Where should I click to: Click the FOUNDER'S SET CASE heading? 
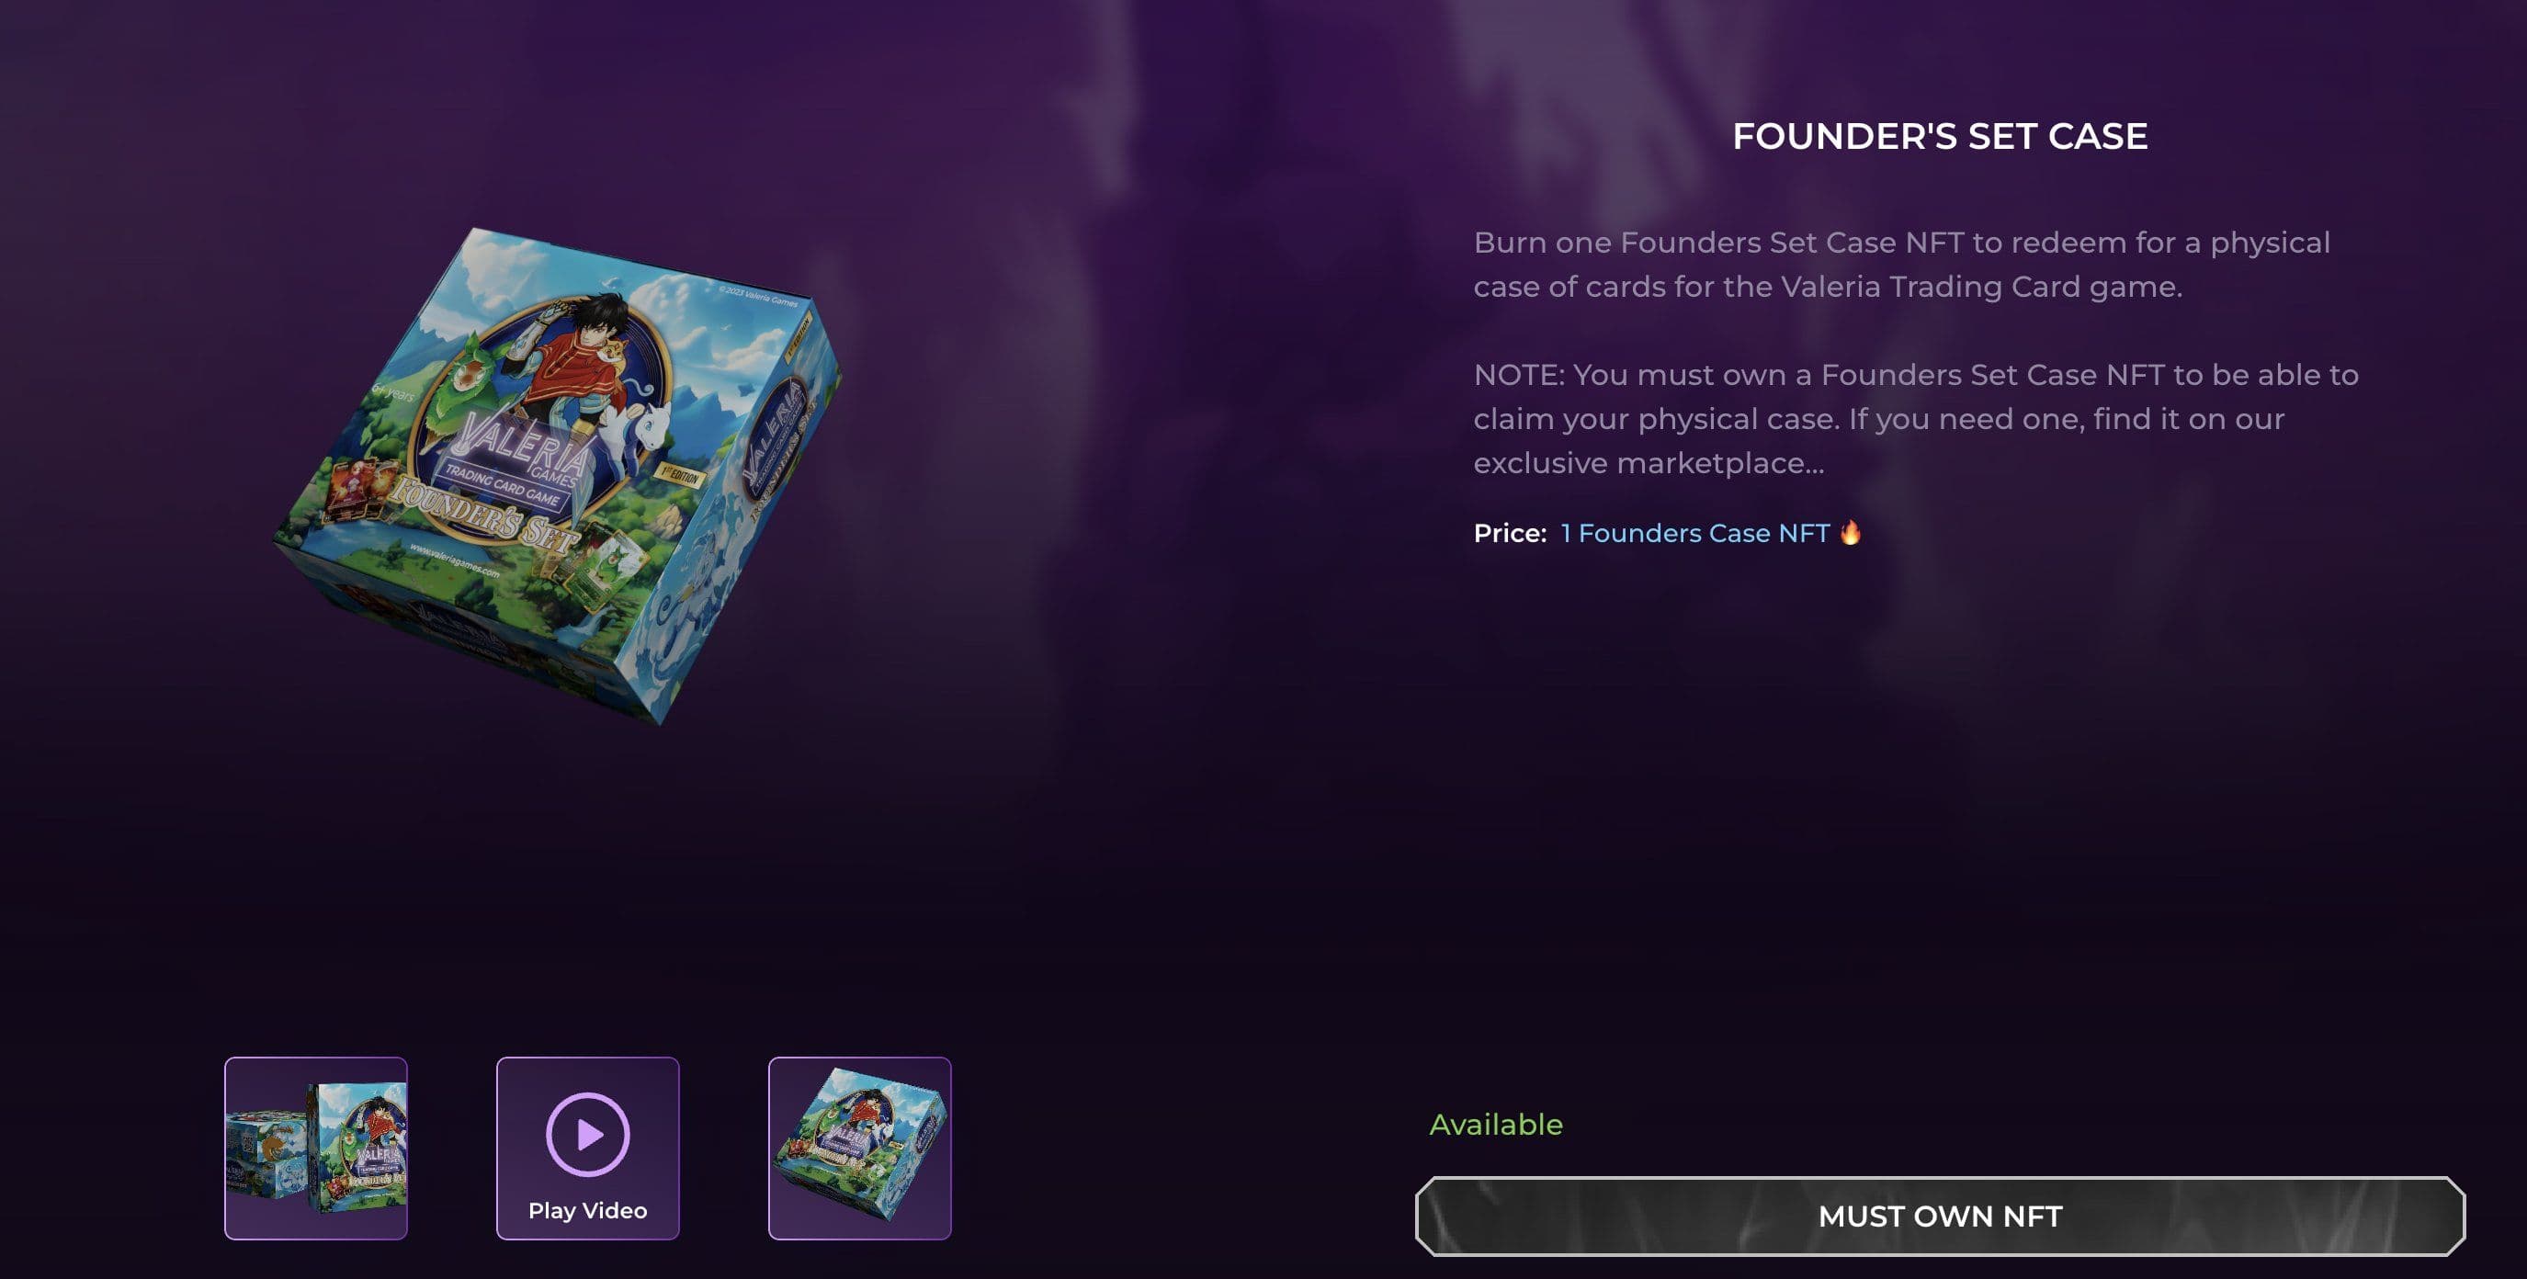pyautogui.click(x=1940, y=136)
